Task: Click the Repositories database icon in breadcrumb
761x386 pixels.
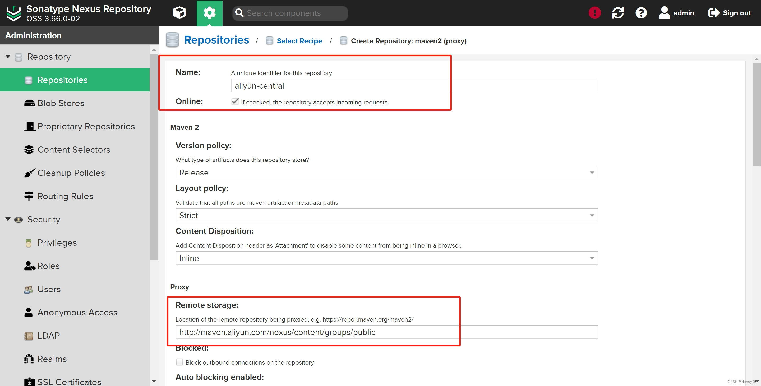Action: [172, 40]
